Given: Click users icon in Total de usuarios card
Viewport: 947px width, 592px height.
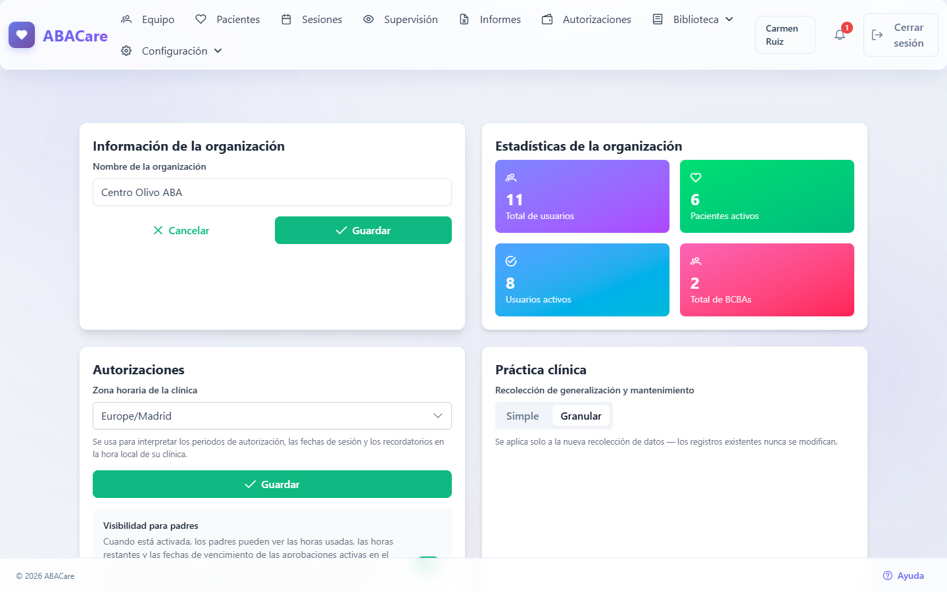Looking at the screenshot, I should coord(511,178).
